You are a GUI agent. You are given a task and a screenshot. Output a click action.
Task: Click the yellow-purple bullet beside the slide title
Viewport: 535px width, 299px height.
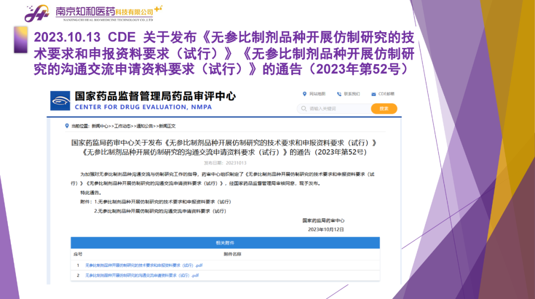click(x=20, y=40)
